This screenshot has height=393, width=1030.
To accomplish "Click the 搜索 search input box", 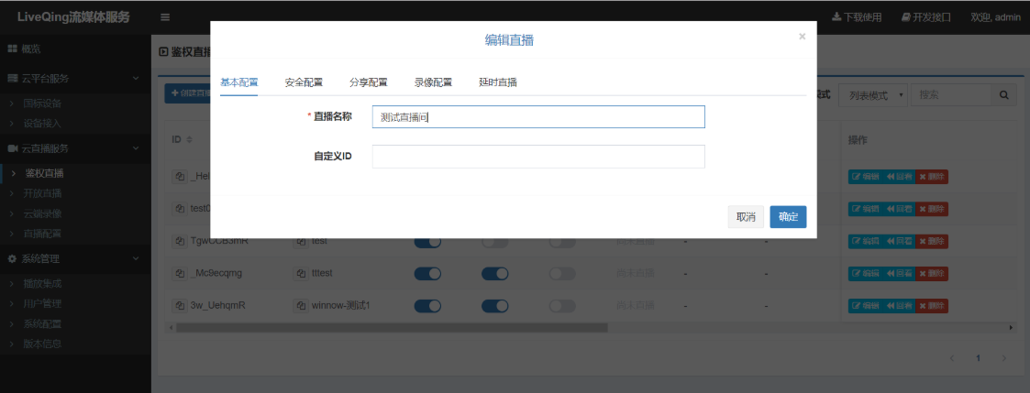I will (x=950, y=95).
